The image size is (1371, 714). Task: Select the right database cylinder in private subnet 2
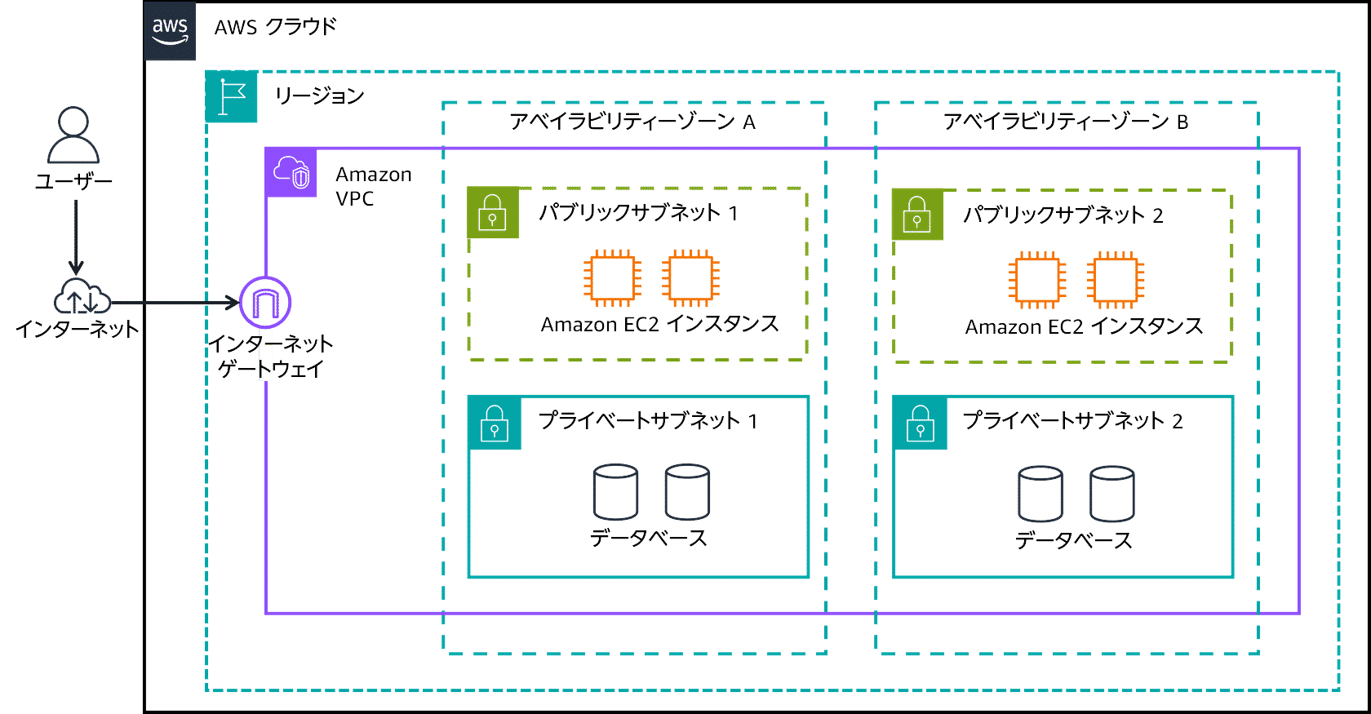click(1111, 494)
